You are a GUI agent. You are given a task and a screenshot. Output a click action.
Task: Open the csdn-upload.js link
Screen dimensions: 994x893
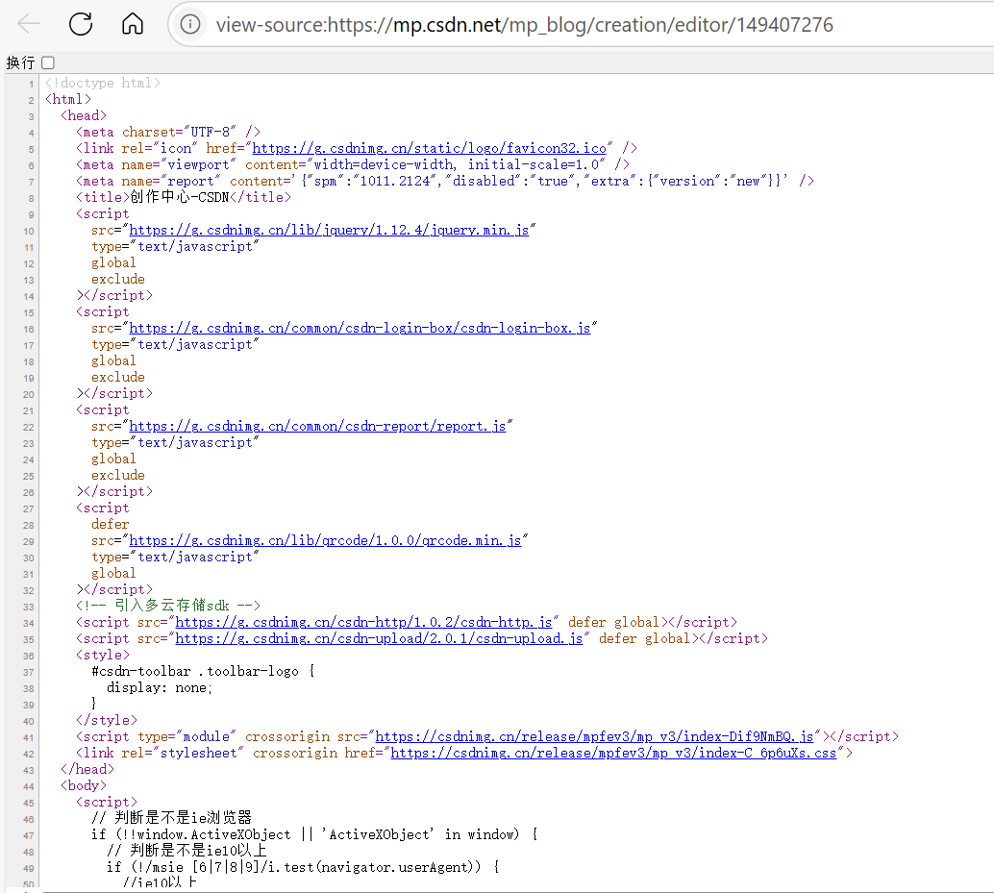379,639
